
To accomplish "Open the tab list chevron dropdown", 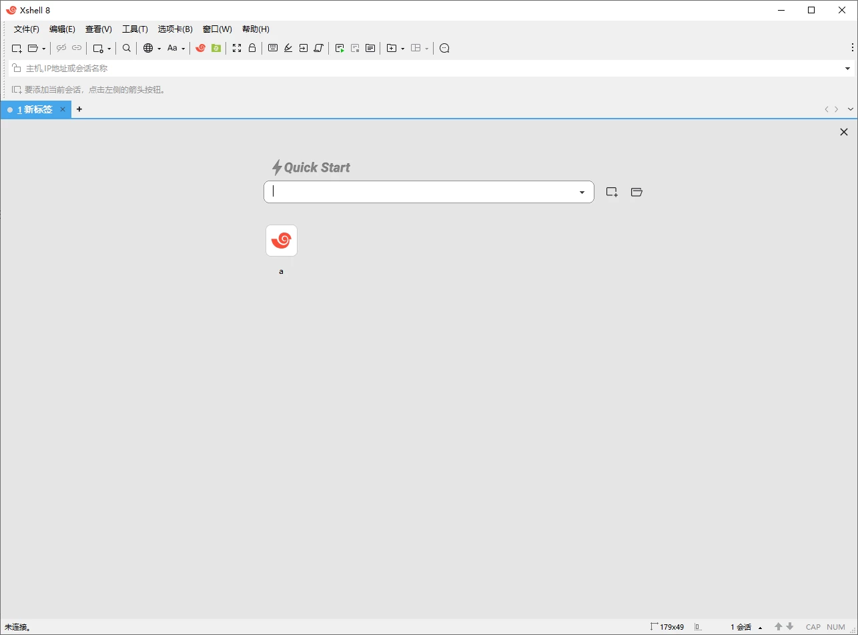I will (x=850, y=109).
